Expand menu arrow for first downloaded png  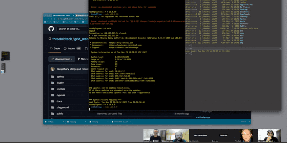[63, 122]
